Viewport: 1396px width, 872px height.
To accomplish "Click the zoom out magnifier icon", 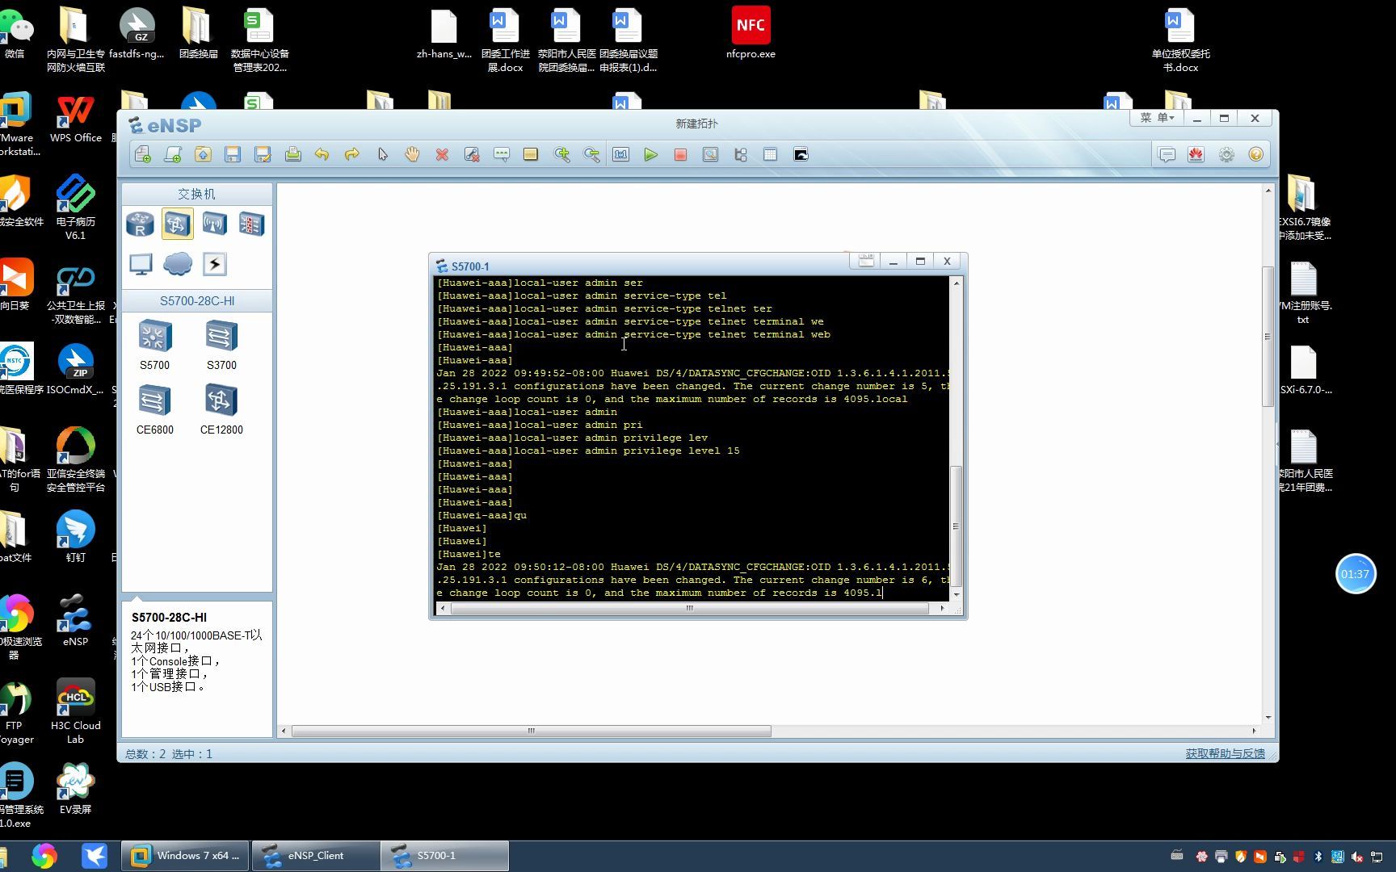I will pyautogui.click(x=591, y=154).
